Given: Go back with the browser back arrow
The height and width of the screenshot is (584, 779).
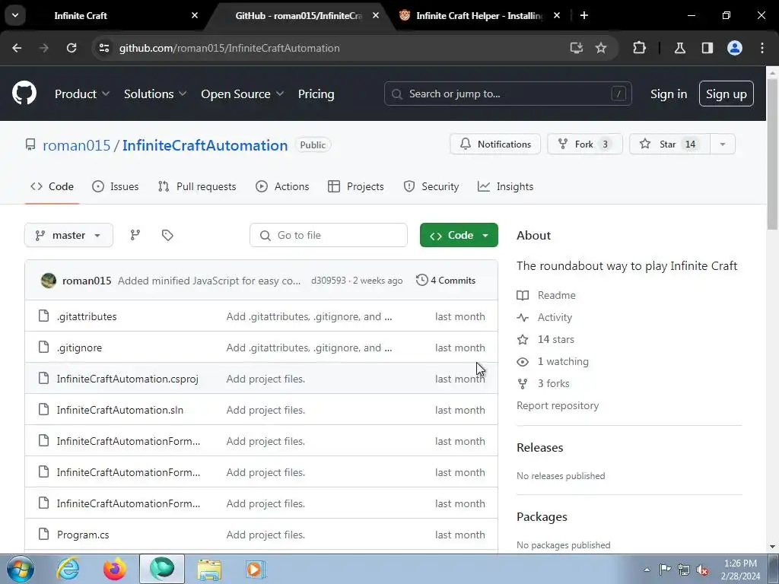Looking at the screenshot, I should (17, 48).
